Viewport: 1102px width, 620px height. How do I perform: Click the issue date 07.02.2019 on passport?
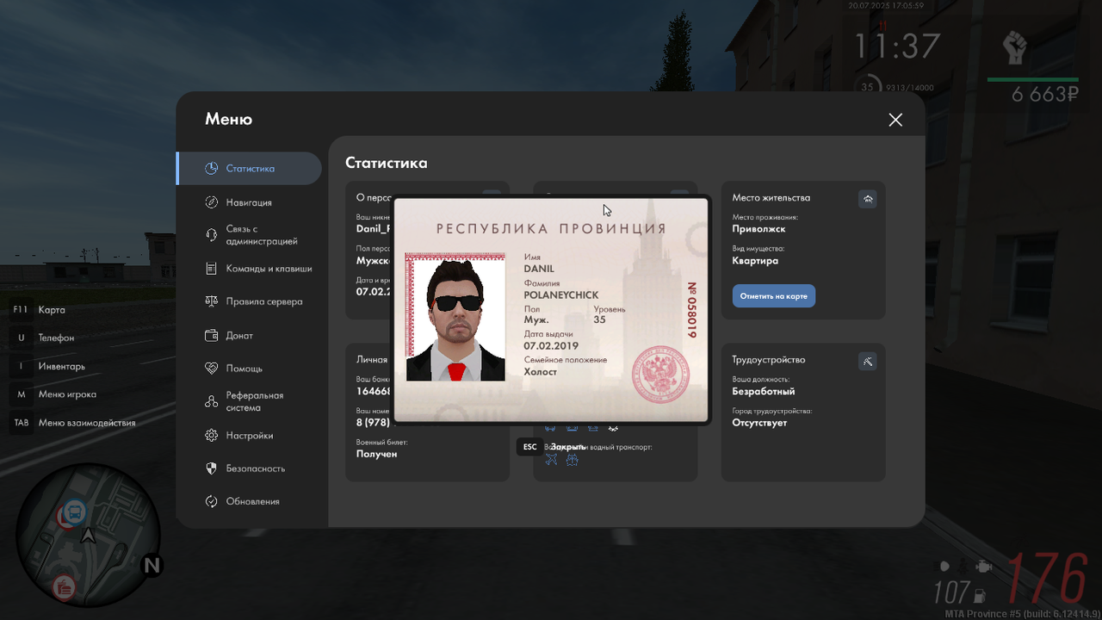[551, 346]
